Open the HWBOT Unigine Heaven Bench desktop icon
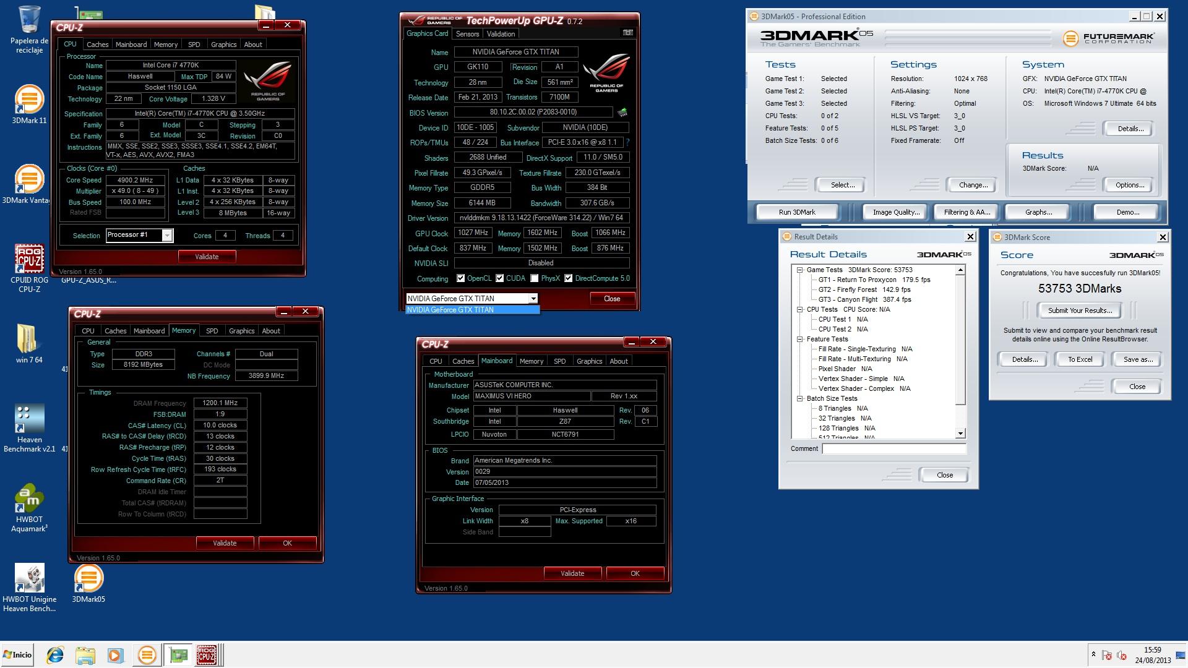 tap(29, 588)
